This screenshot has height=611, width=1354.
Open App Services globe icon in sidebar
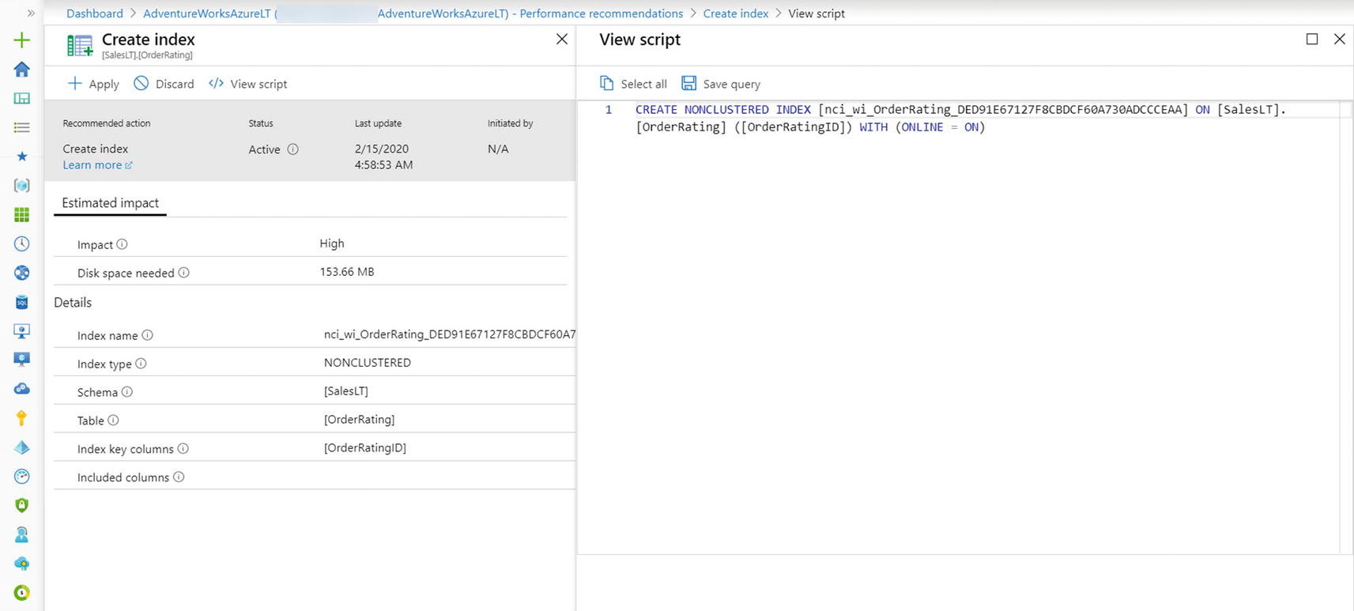point(22,273)
